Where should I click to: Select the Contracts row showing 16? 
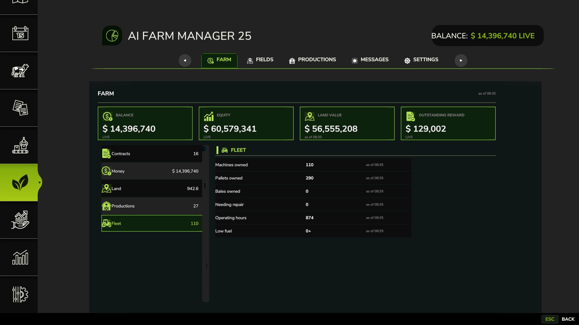pyautogui.click(x=152, y=154)
